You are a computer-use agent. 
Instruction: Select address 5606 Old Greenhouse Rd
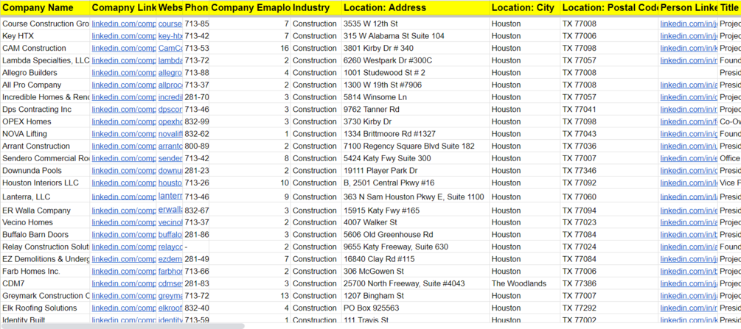pos(415,235)
